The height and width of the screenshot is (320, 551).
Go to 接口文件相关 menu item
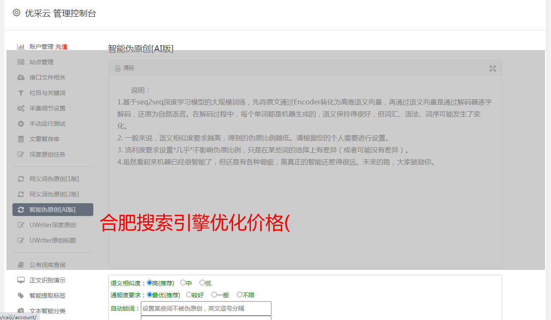click(x=47, y=77)
